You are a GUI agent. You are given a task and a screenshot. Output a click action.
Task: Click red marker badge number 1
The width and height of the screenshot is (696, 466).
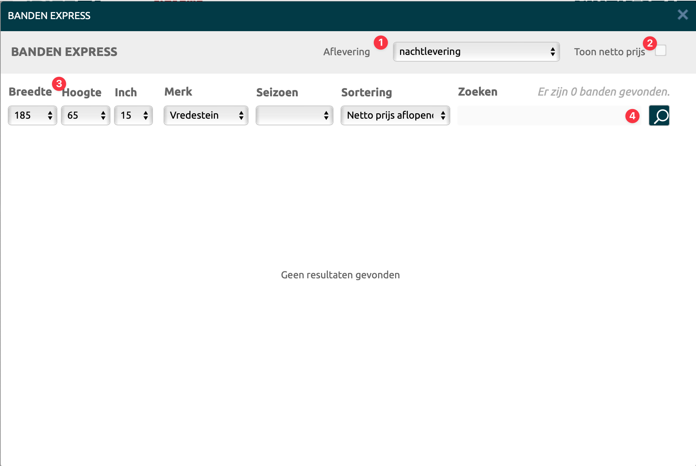click(381, 43)
